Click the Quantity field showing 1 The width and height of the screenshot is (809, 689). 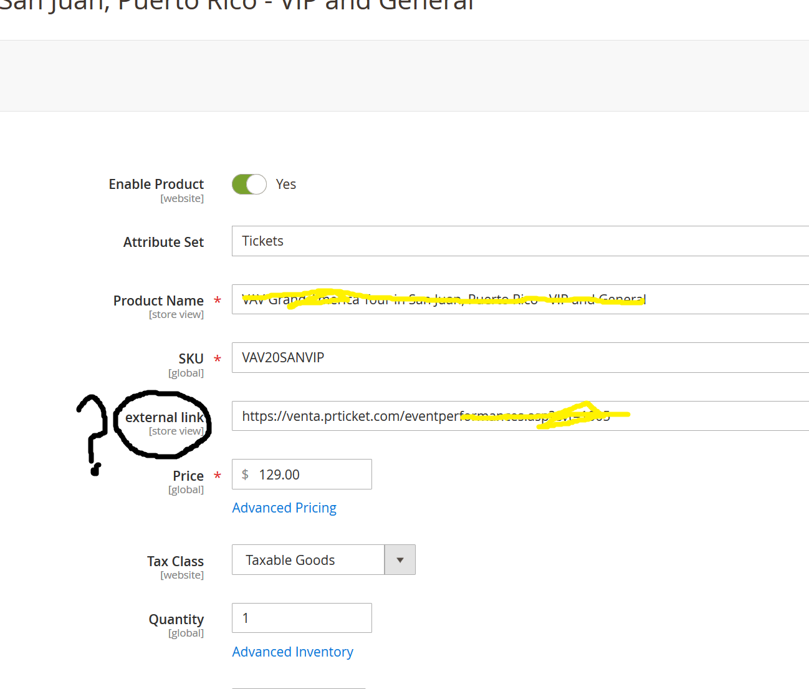302,618
